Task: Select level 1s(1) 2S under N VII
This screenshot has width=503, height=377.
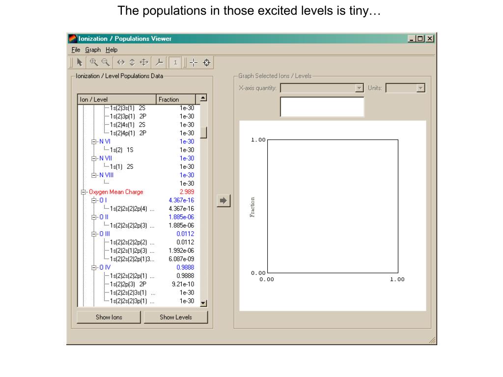Action: [122, 167]
